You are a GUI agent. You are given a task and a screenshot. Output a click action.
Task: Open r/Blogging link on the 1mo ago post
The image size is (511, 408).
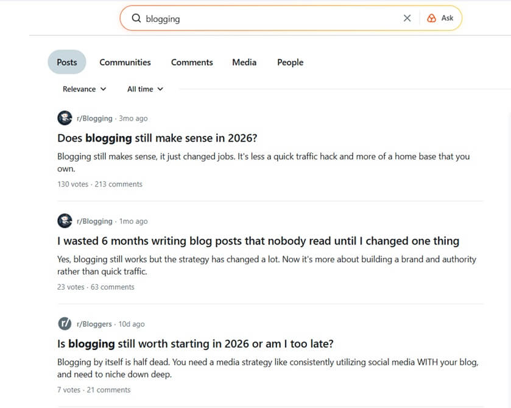94,221
